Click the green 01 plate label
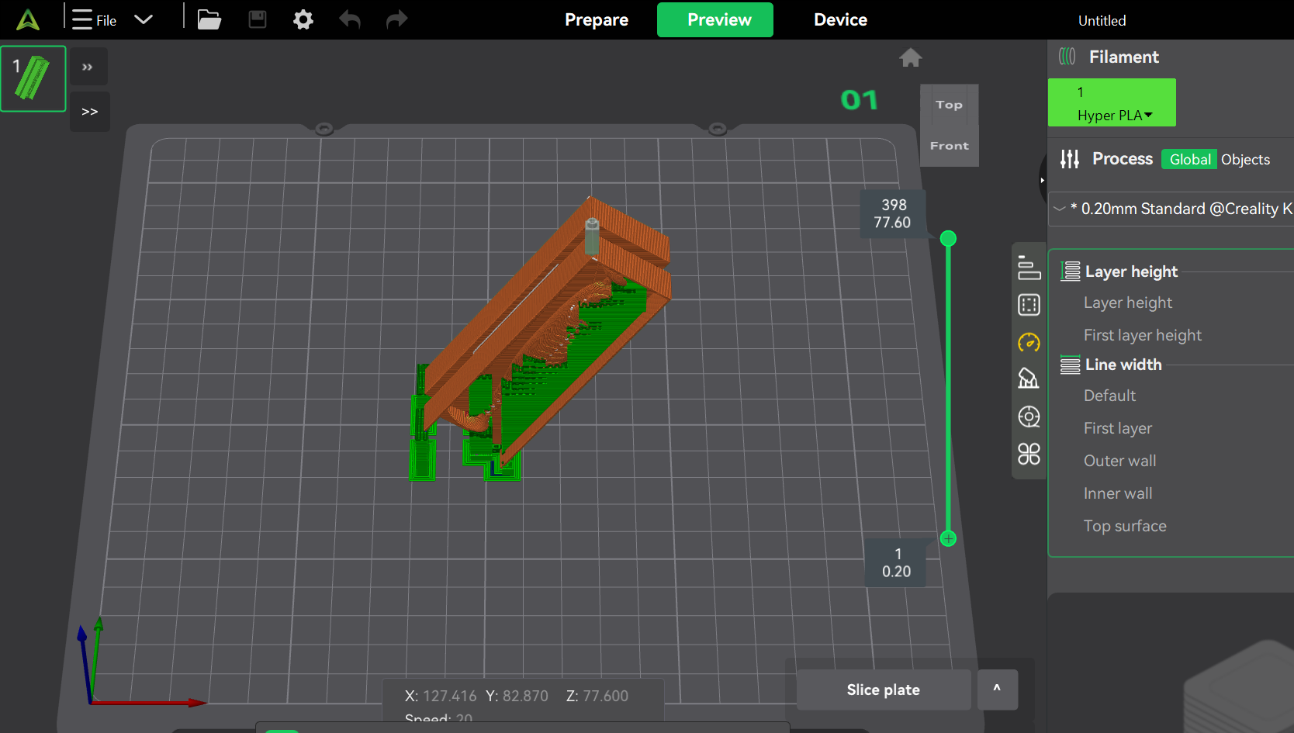The width and height of the screenshot is (1294, 733). 859,100
